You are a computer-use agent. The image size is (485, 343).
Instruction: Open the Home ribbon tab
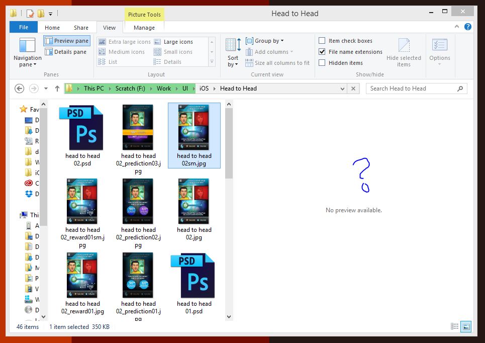(52, 28)
